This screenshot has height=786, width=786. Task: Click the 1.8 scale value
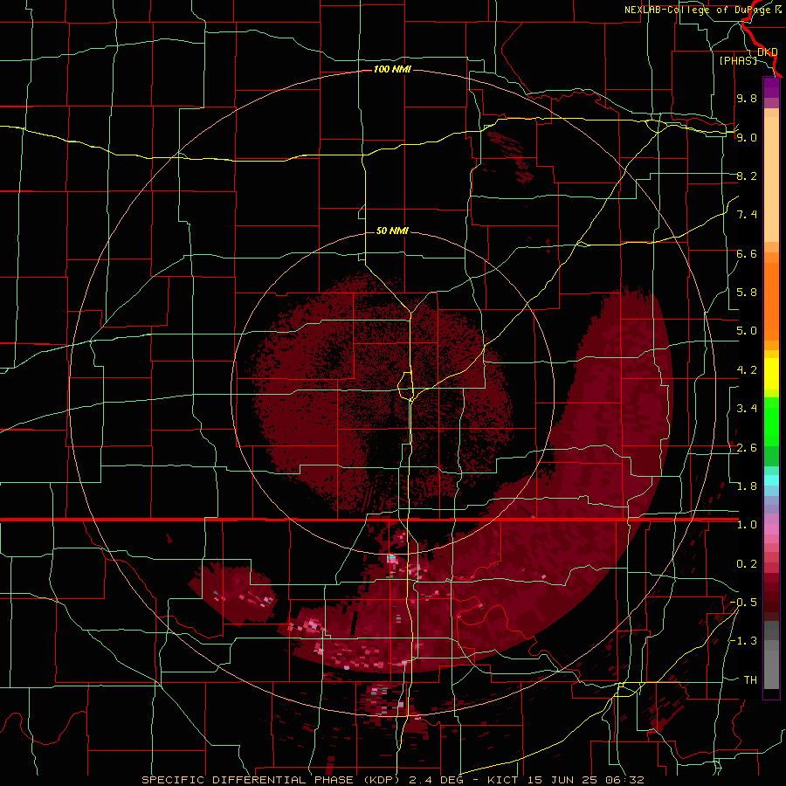pyautogui.click(x=747, y=486)
